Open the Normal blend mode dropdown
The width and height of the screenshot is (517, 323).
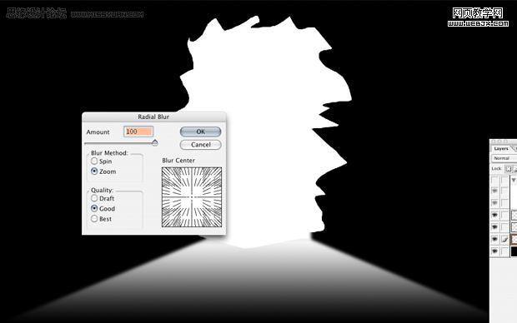pos(504,158)
